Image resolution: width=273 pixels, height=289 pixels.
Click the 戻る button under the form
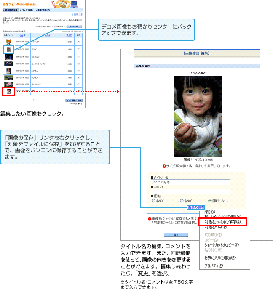[176, 235]
